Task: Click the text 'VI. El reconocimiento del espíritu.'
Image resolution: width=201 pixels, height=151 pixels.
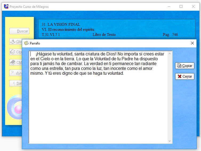Action: [68, 29]
